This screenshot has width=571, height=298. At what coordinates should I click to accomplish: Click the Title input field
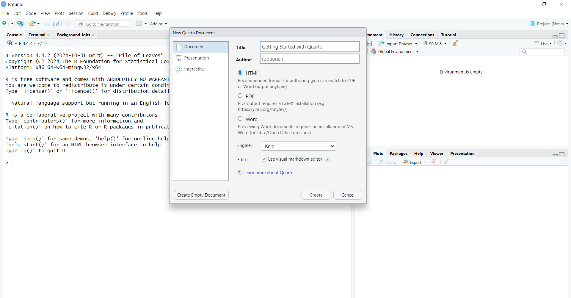(x=310, y=47)
